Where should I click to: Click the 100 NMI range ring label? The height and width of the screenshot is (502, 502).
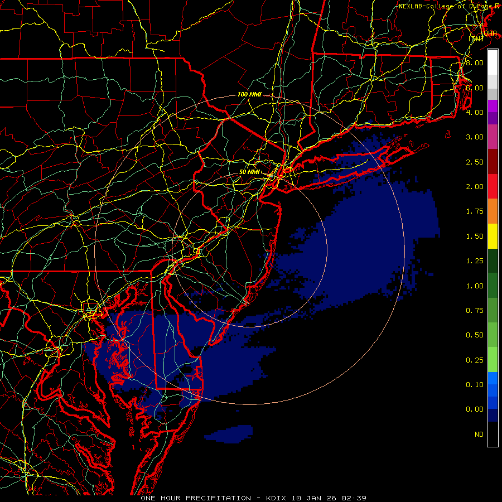[249, 94]
